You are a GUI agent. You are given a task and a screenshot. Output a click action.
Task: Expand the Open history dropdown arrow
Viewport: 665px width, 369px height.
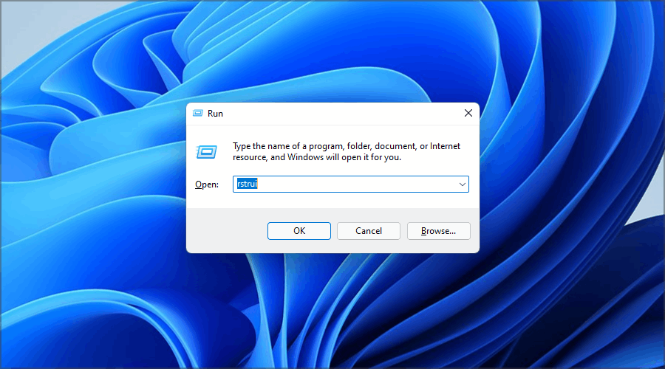point(463,184)
